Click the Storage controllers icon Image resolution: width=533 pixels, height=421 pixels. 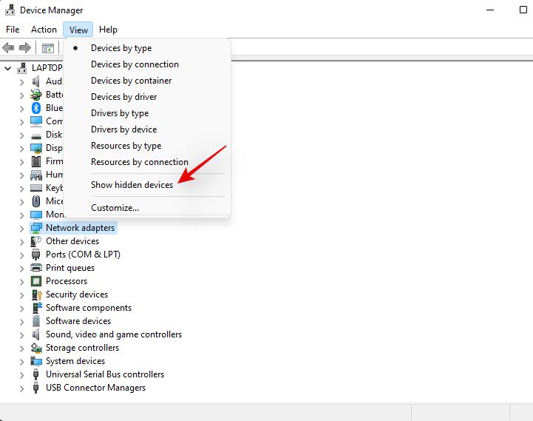(x=36, y=348)
